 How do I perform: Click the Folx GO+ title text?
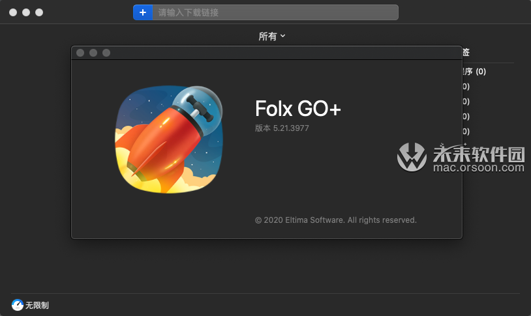point(297,108)
